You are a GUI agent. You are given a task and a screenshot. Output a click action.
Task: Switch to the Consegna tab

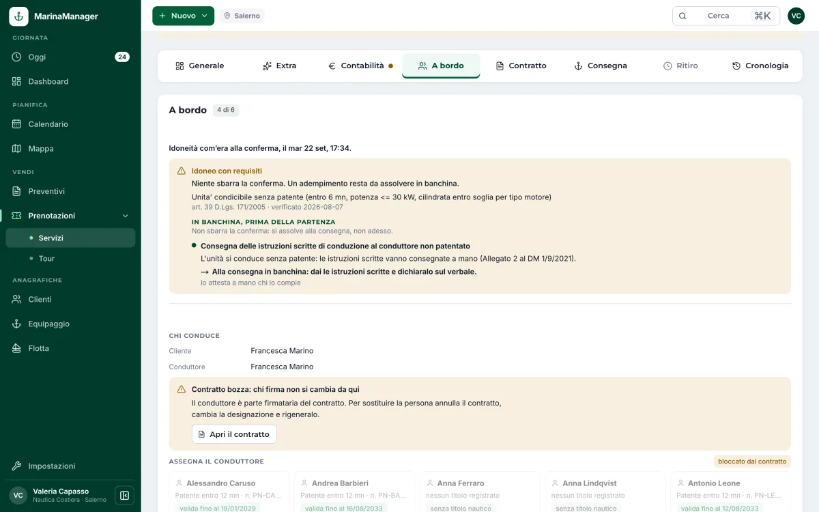tap(600, 66)
